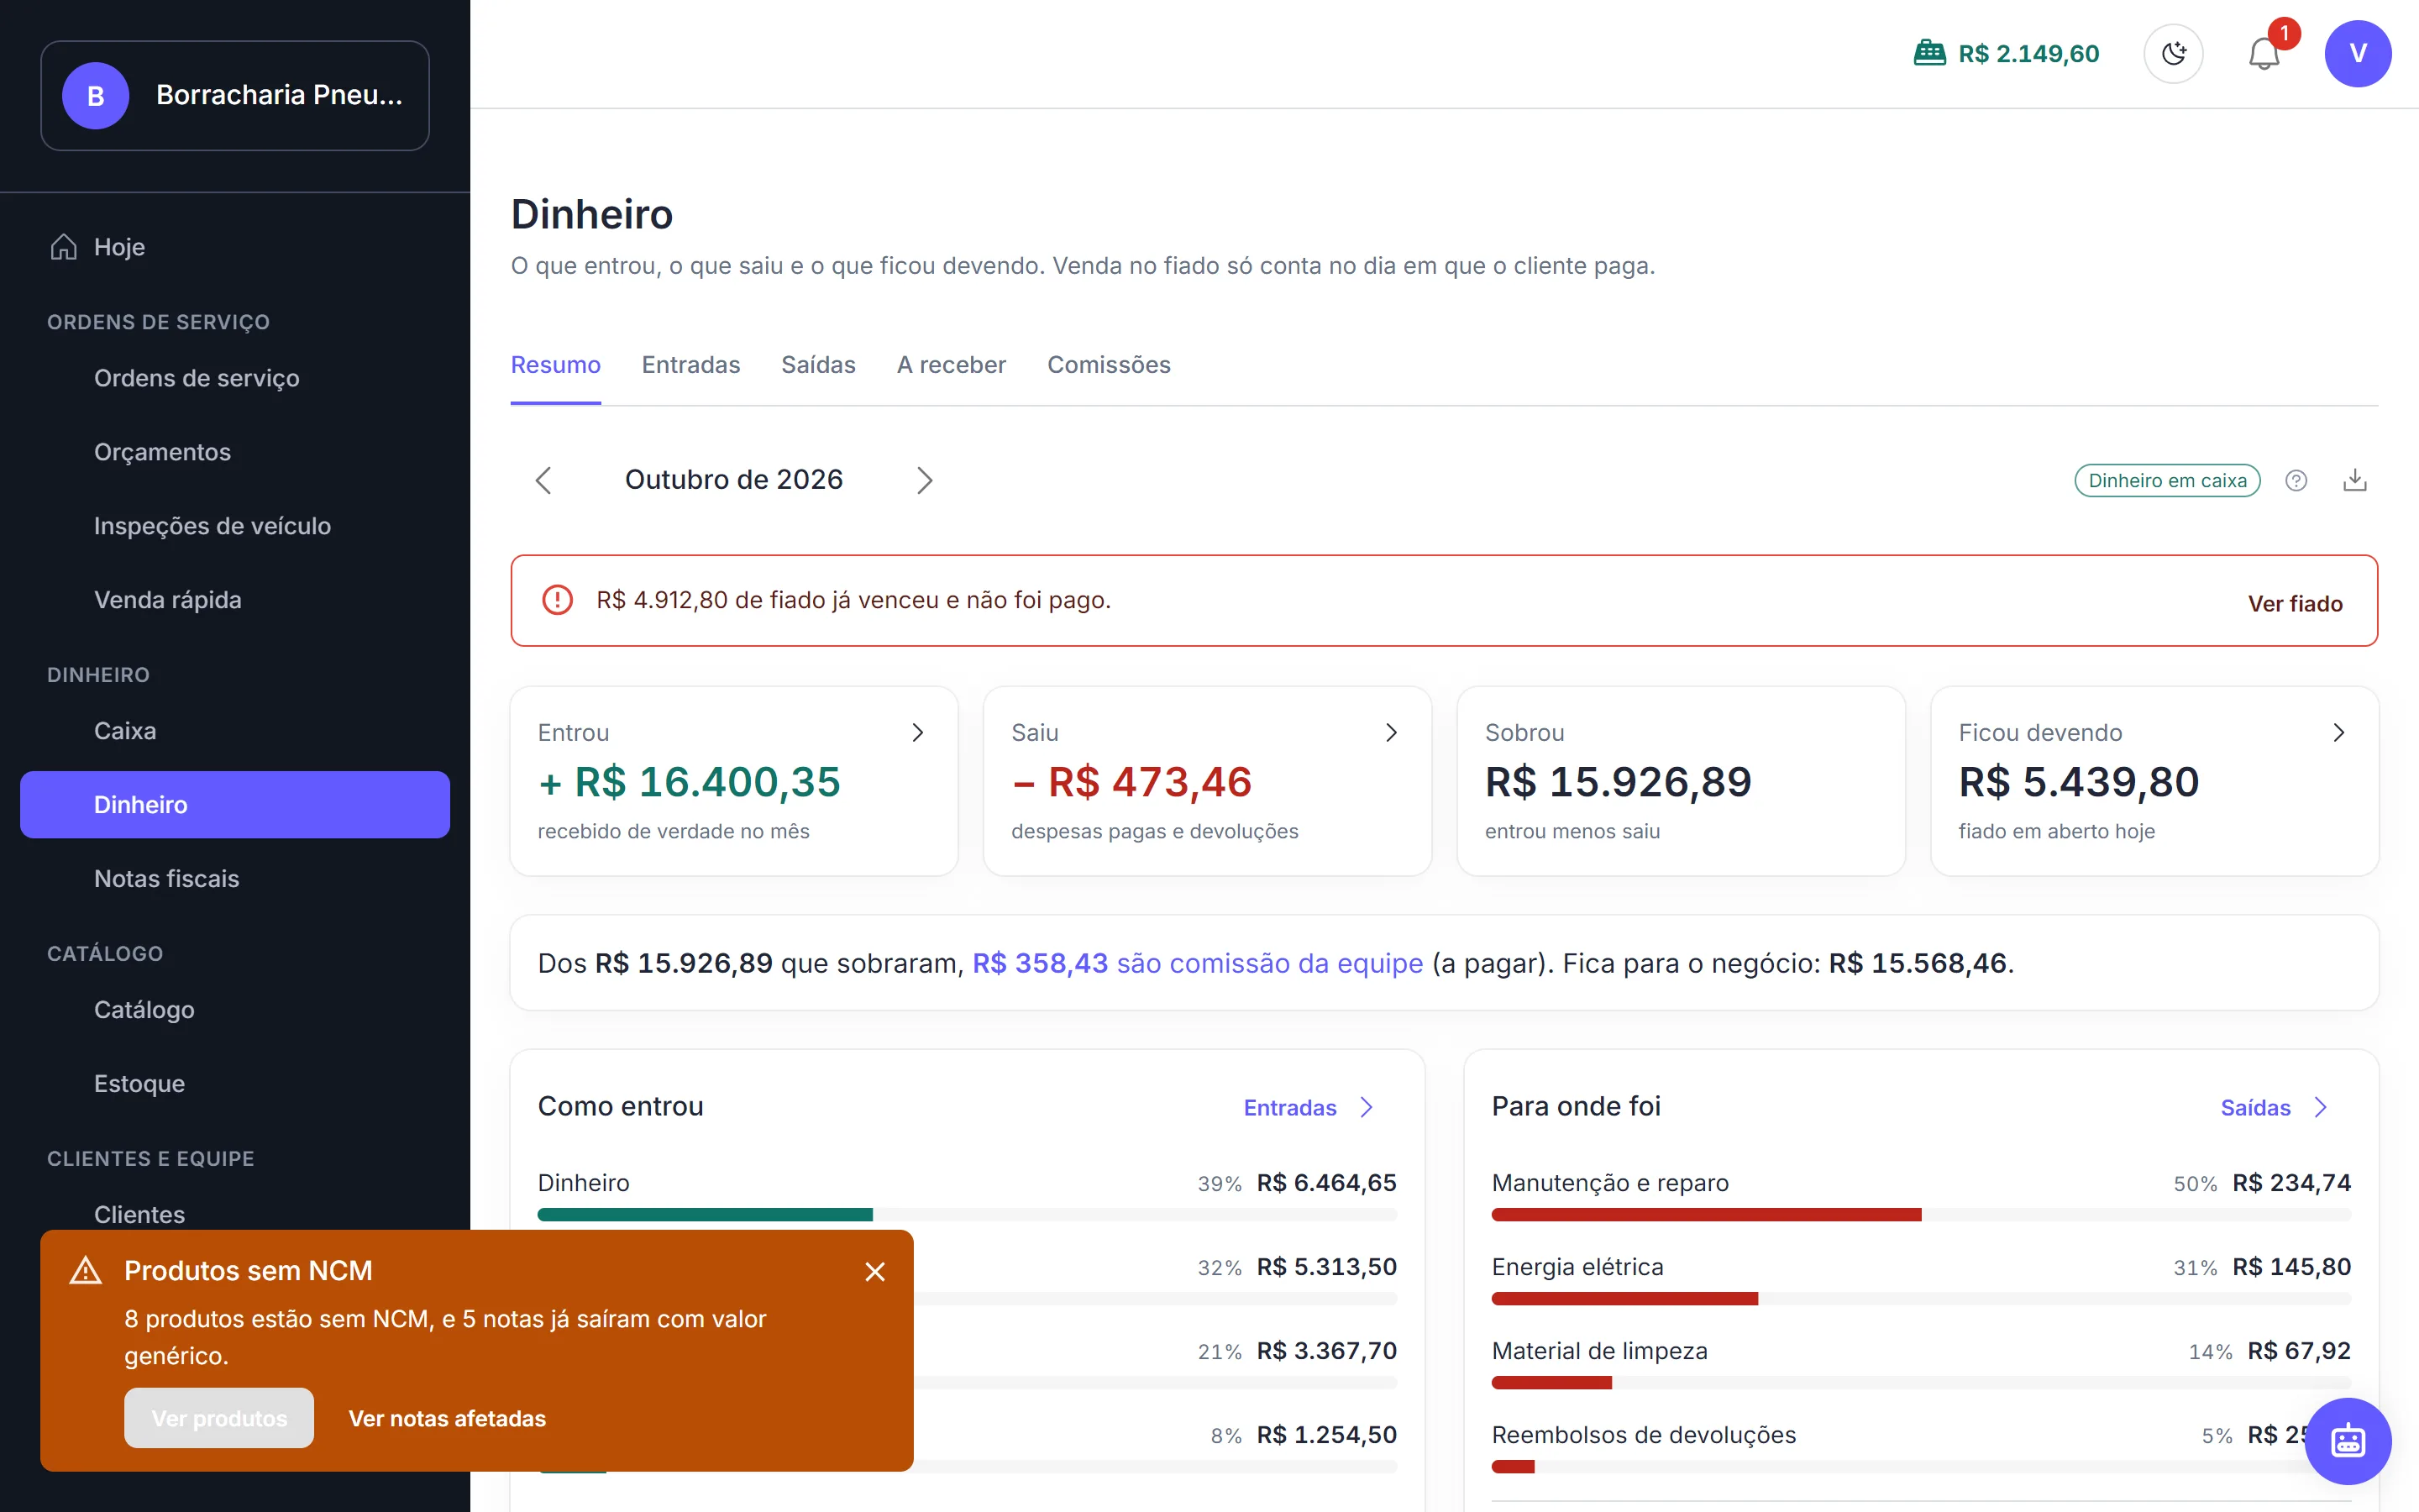Image resolution: width=2419 pixels, height=1512 pixels.
Task: Open the chat assistant robot button
Action: pos(2348,1441)
